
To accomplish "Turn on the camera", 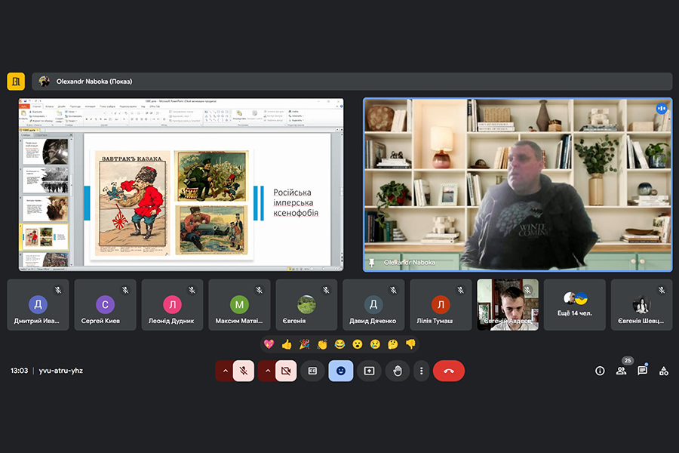I will (286, 371).
